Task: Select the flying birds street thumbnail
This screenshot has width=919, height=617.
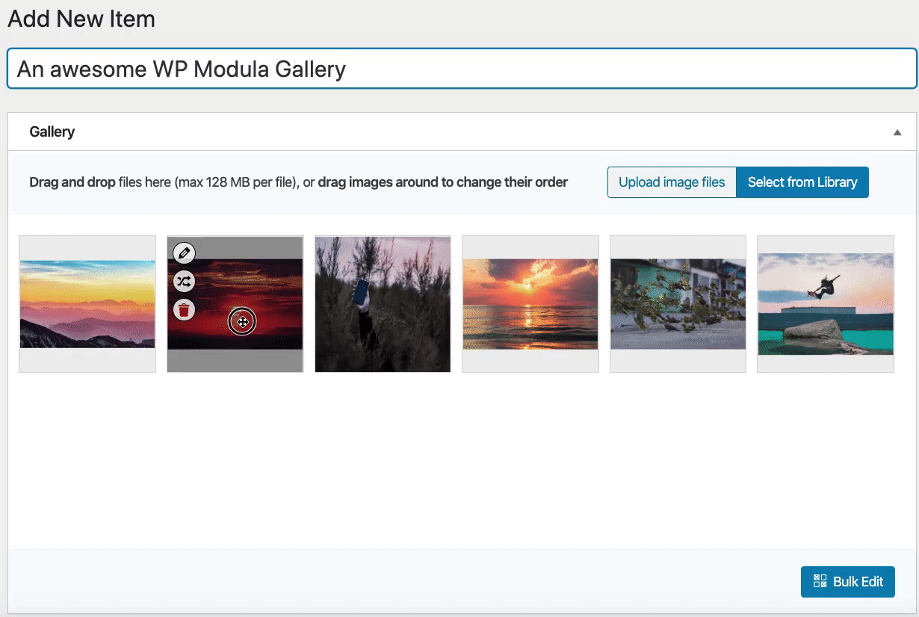Action: (678, 304)
